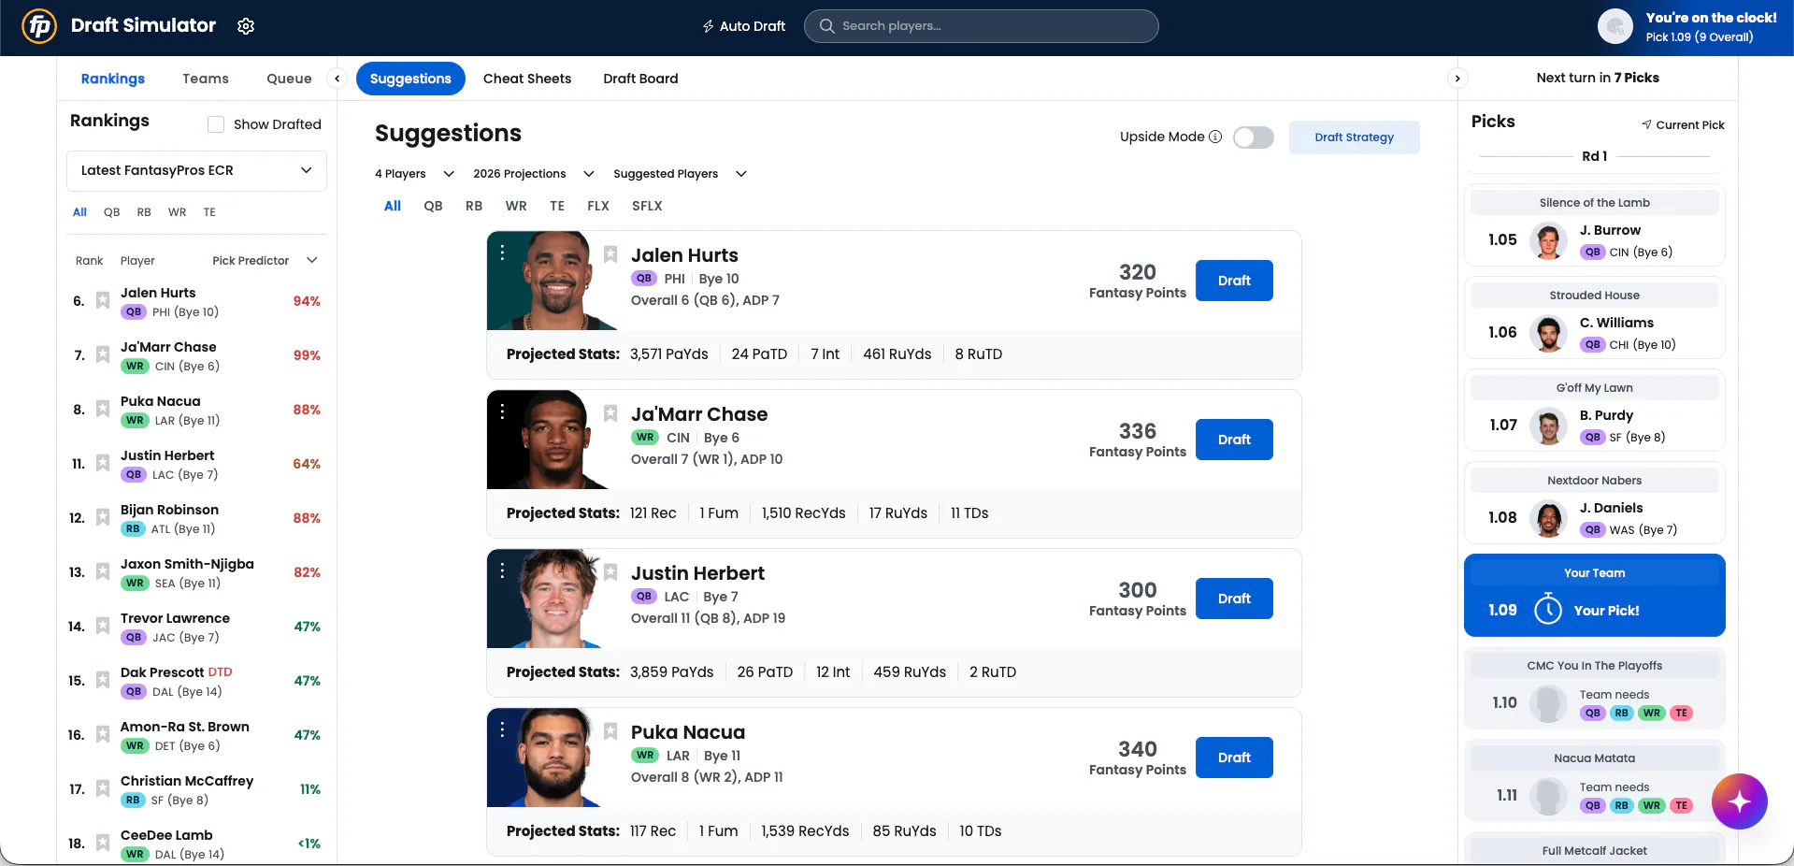This screenshot has height=866, width=1794.
Task: Open the 4 Players dropdown
Action: point(414,174)
